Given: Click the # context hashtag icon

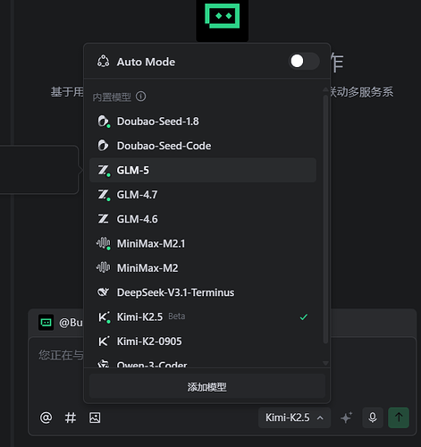Looking at the screenshot, I should tap(71, 417).
